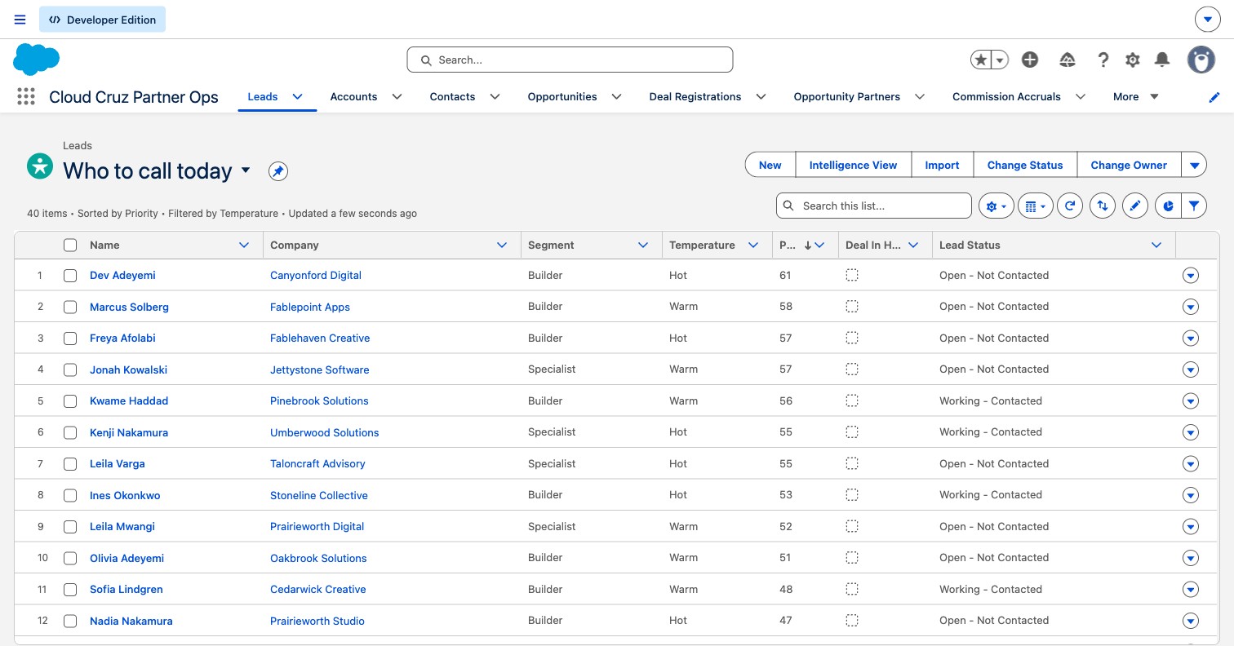Open list filters funnel icon
The width and height of the screenshot is (1234, 646).
(x=1194, y=206)
